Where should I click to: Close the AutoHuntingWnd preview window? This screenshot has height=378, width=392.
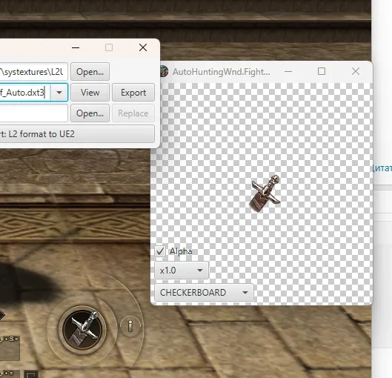click(x=356, y=71)
